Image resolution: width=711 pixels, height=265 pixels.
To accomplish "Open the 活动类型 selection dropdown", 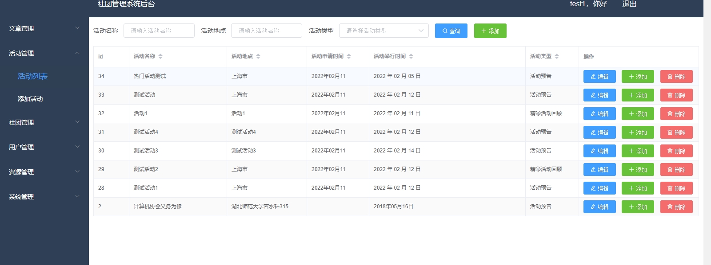I will (384, 31).
